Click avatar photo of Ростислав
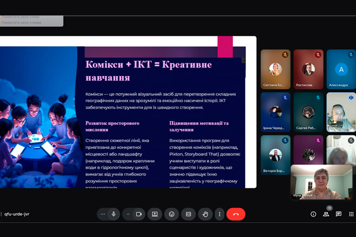The width and height of the screenshot is (356, 237). [308, 70]
